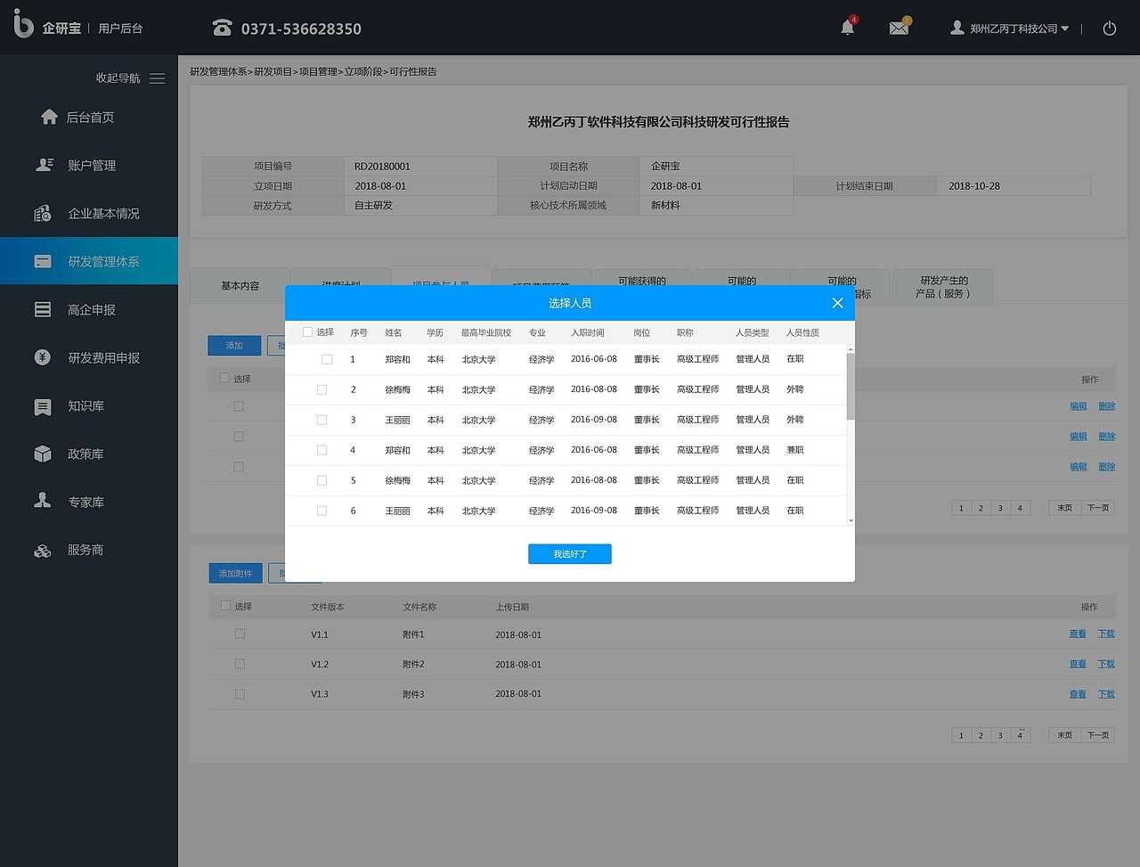This screenshot has width=1140, height=867.
Task: Click 查看 for 附件1
Action: (1078, 634)
